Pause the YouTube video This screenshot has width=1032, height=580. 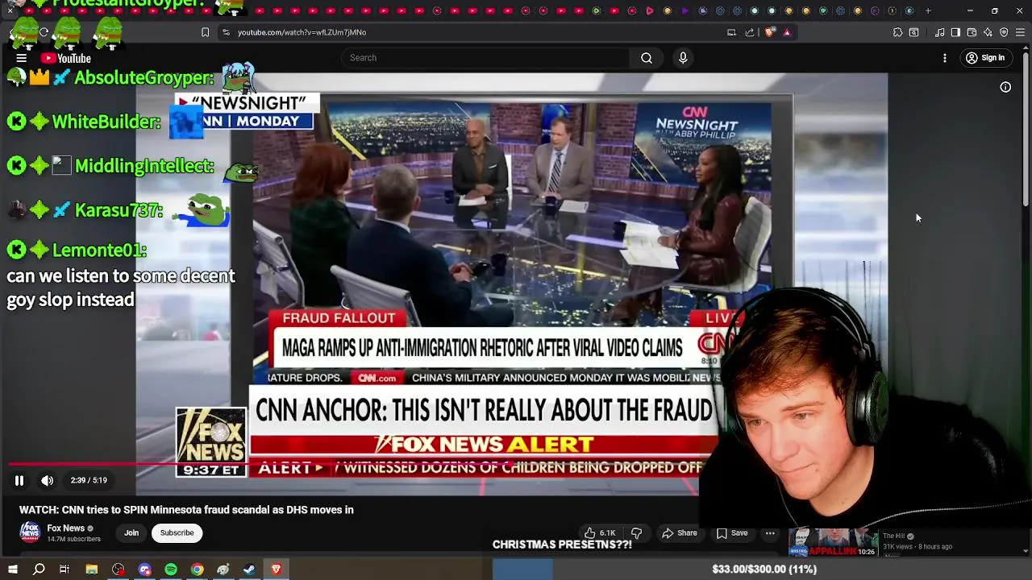tap(19, 480)
